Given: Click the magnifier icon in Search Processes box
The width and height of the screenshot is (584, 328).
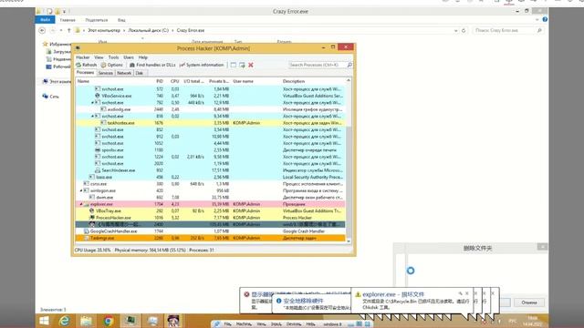Looking at the screenshot, I should (x=349, y=65).
